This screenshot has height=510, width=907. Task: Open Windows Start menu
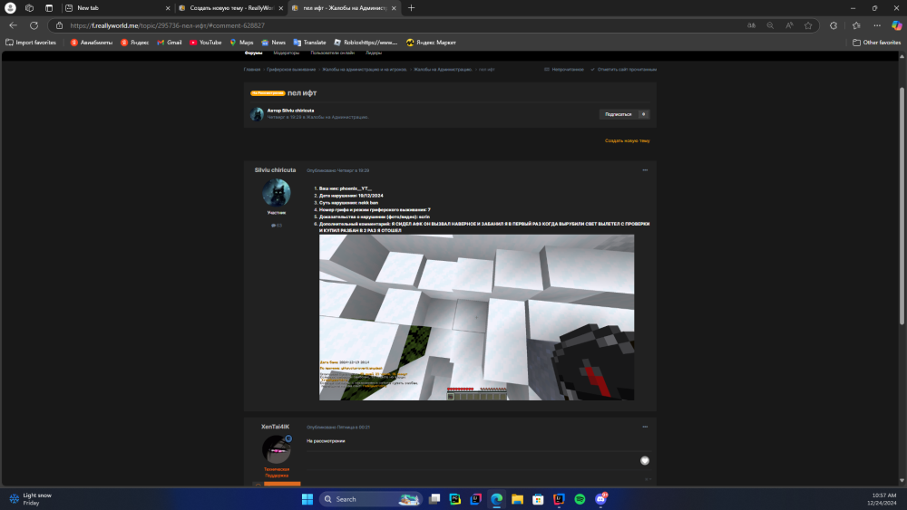pos(307,499)
